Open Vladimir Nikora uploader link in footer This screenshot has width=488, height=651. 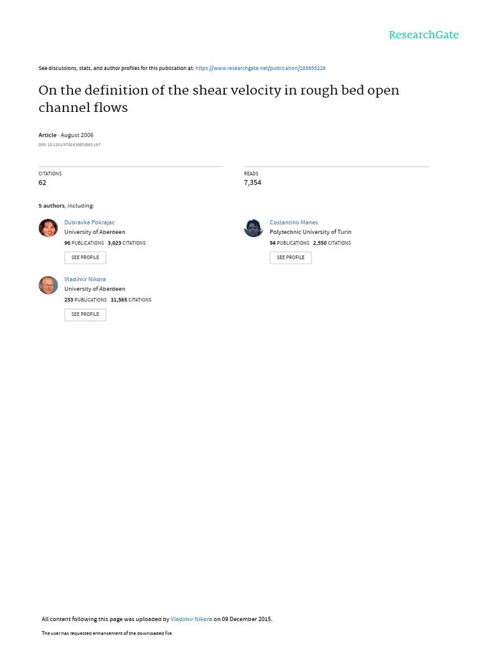[191, 619]
